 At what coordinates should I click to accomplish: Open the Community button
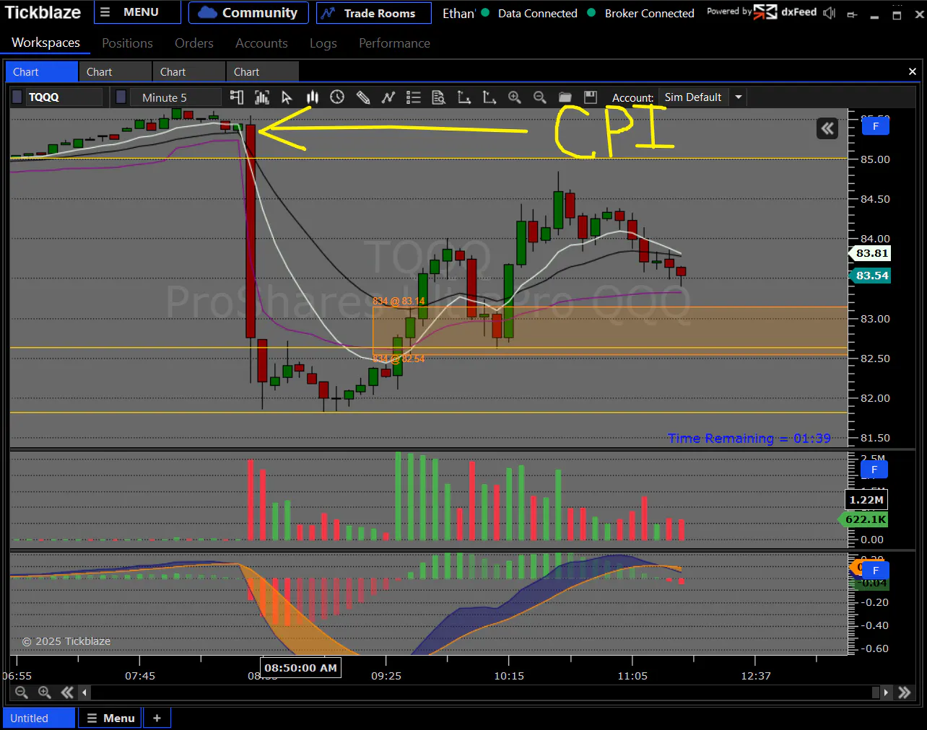[248, 12]
